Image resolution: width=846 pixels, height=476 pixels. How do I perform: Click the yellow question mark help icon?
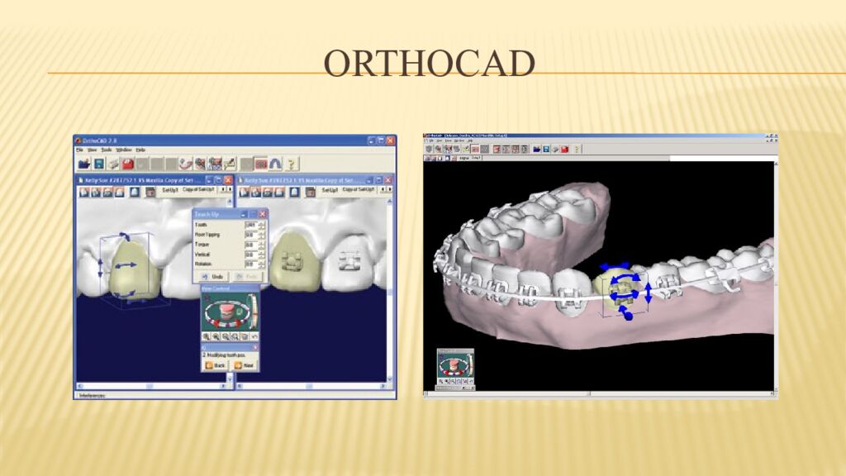tap(291, 164)
